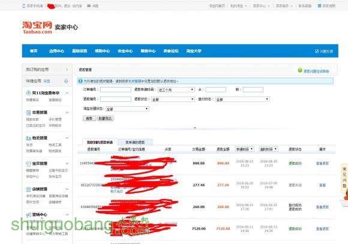Screen dimensions: 348x244
Task: Collapse the search filter panel arrow
Action: tap(195, 128)
